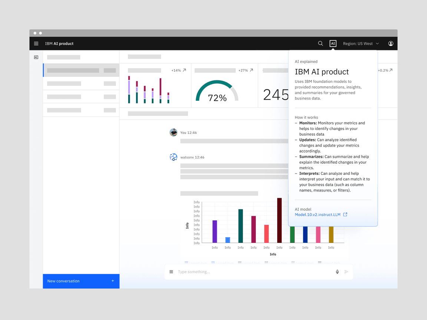This screenshot has height=320, width=427.
Task: Collapse the side panel icon
Action: click(x=36, y=57)
